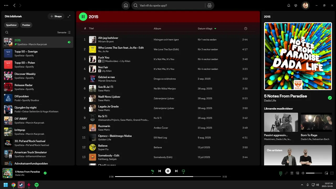
Task: Open the three-dot app menu
Action: point(6,5)
